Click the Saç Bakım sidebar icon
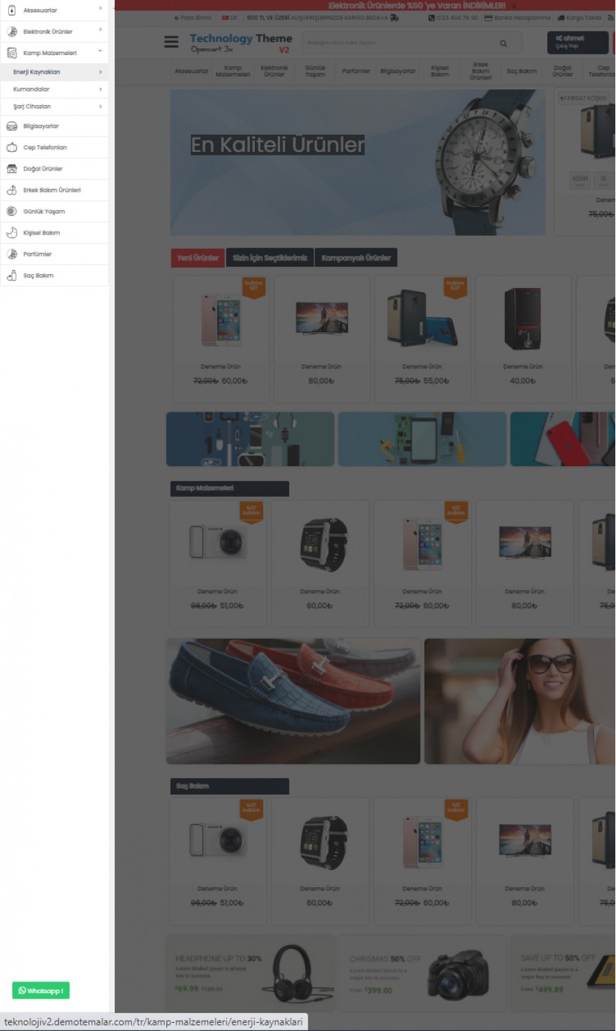The width and height of the screenshot is (616, 1031). tap(12, 276)
